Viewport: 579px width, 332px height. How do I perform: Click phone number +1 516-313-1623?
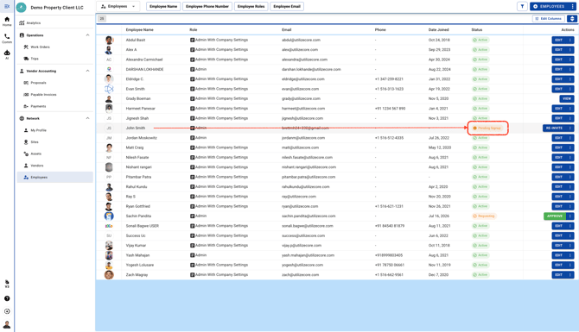389,89
